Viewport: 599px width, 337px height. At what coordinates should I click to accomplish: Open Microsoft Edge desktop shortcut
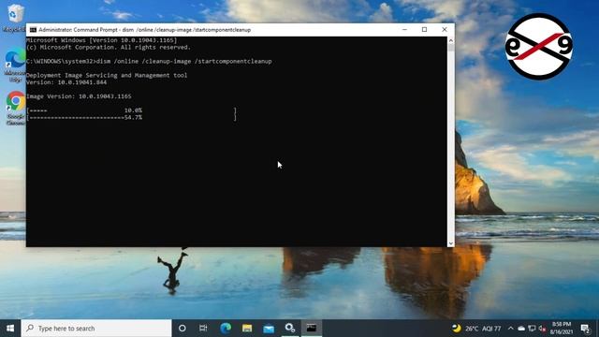(x=15, y=65)
